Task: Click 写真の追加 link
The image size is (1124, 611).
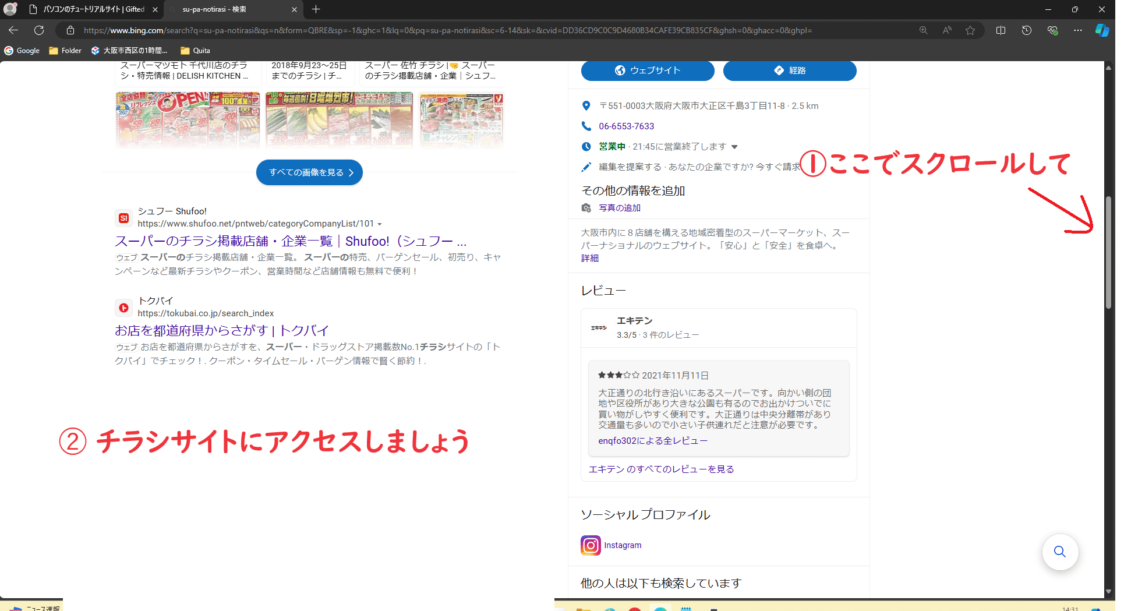Action: (620, 208)
